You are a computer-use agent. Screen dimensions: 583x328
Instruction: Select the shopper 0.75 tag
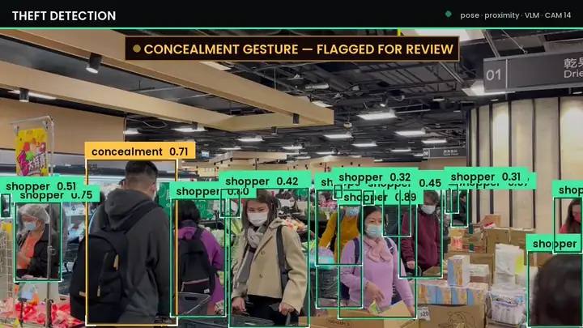[x=57, y=195]
